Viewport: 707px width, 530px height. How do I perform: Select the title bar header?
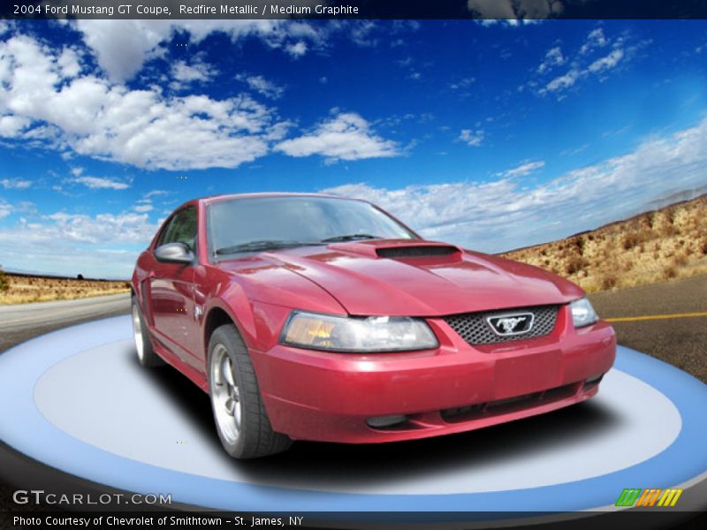(x=353, y=10)
